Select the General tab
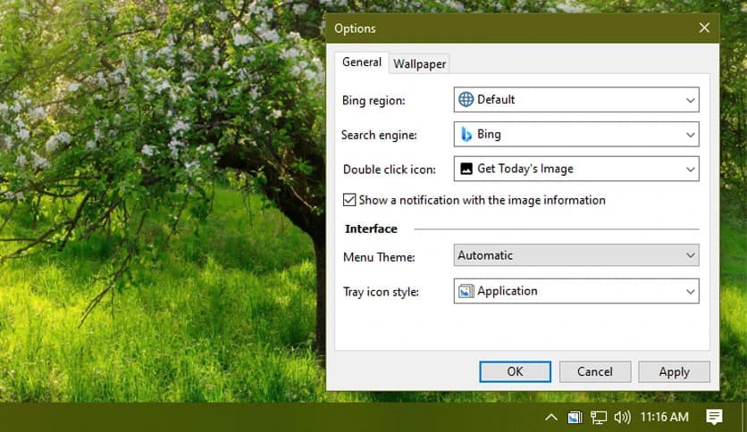Viewport: 747px width, 432px height. point(362,62)
